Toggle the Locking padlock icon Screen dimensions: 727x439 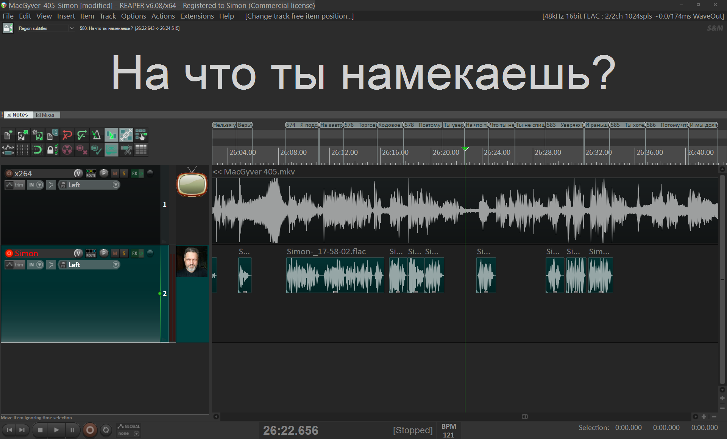[52, 150]
